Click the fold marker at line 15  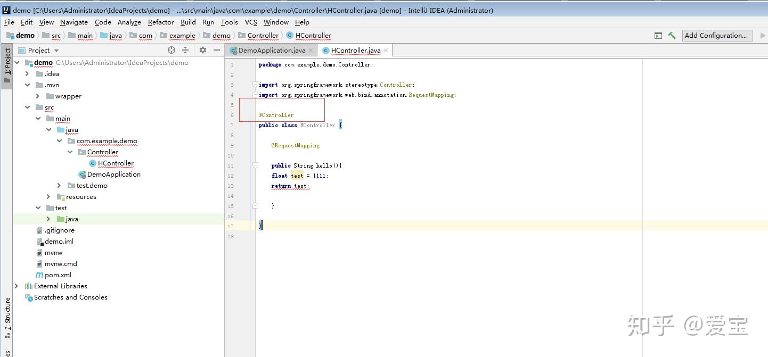click(255, 205)
